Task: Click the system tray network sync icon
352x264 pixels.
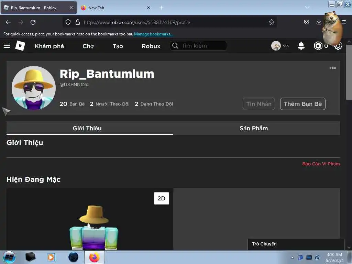Action: point(317,257)
